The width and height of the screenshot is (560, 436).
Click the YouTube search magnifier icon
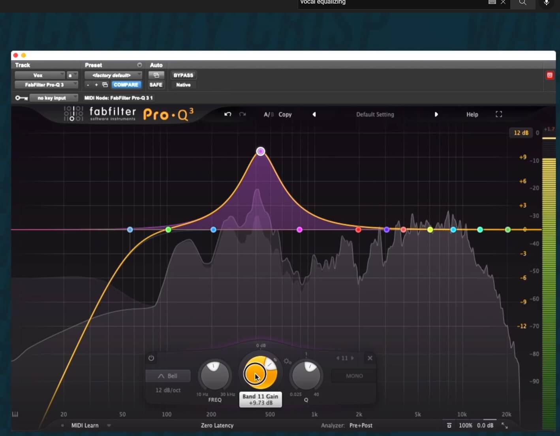[x=522, y=2]
